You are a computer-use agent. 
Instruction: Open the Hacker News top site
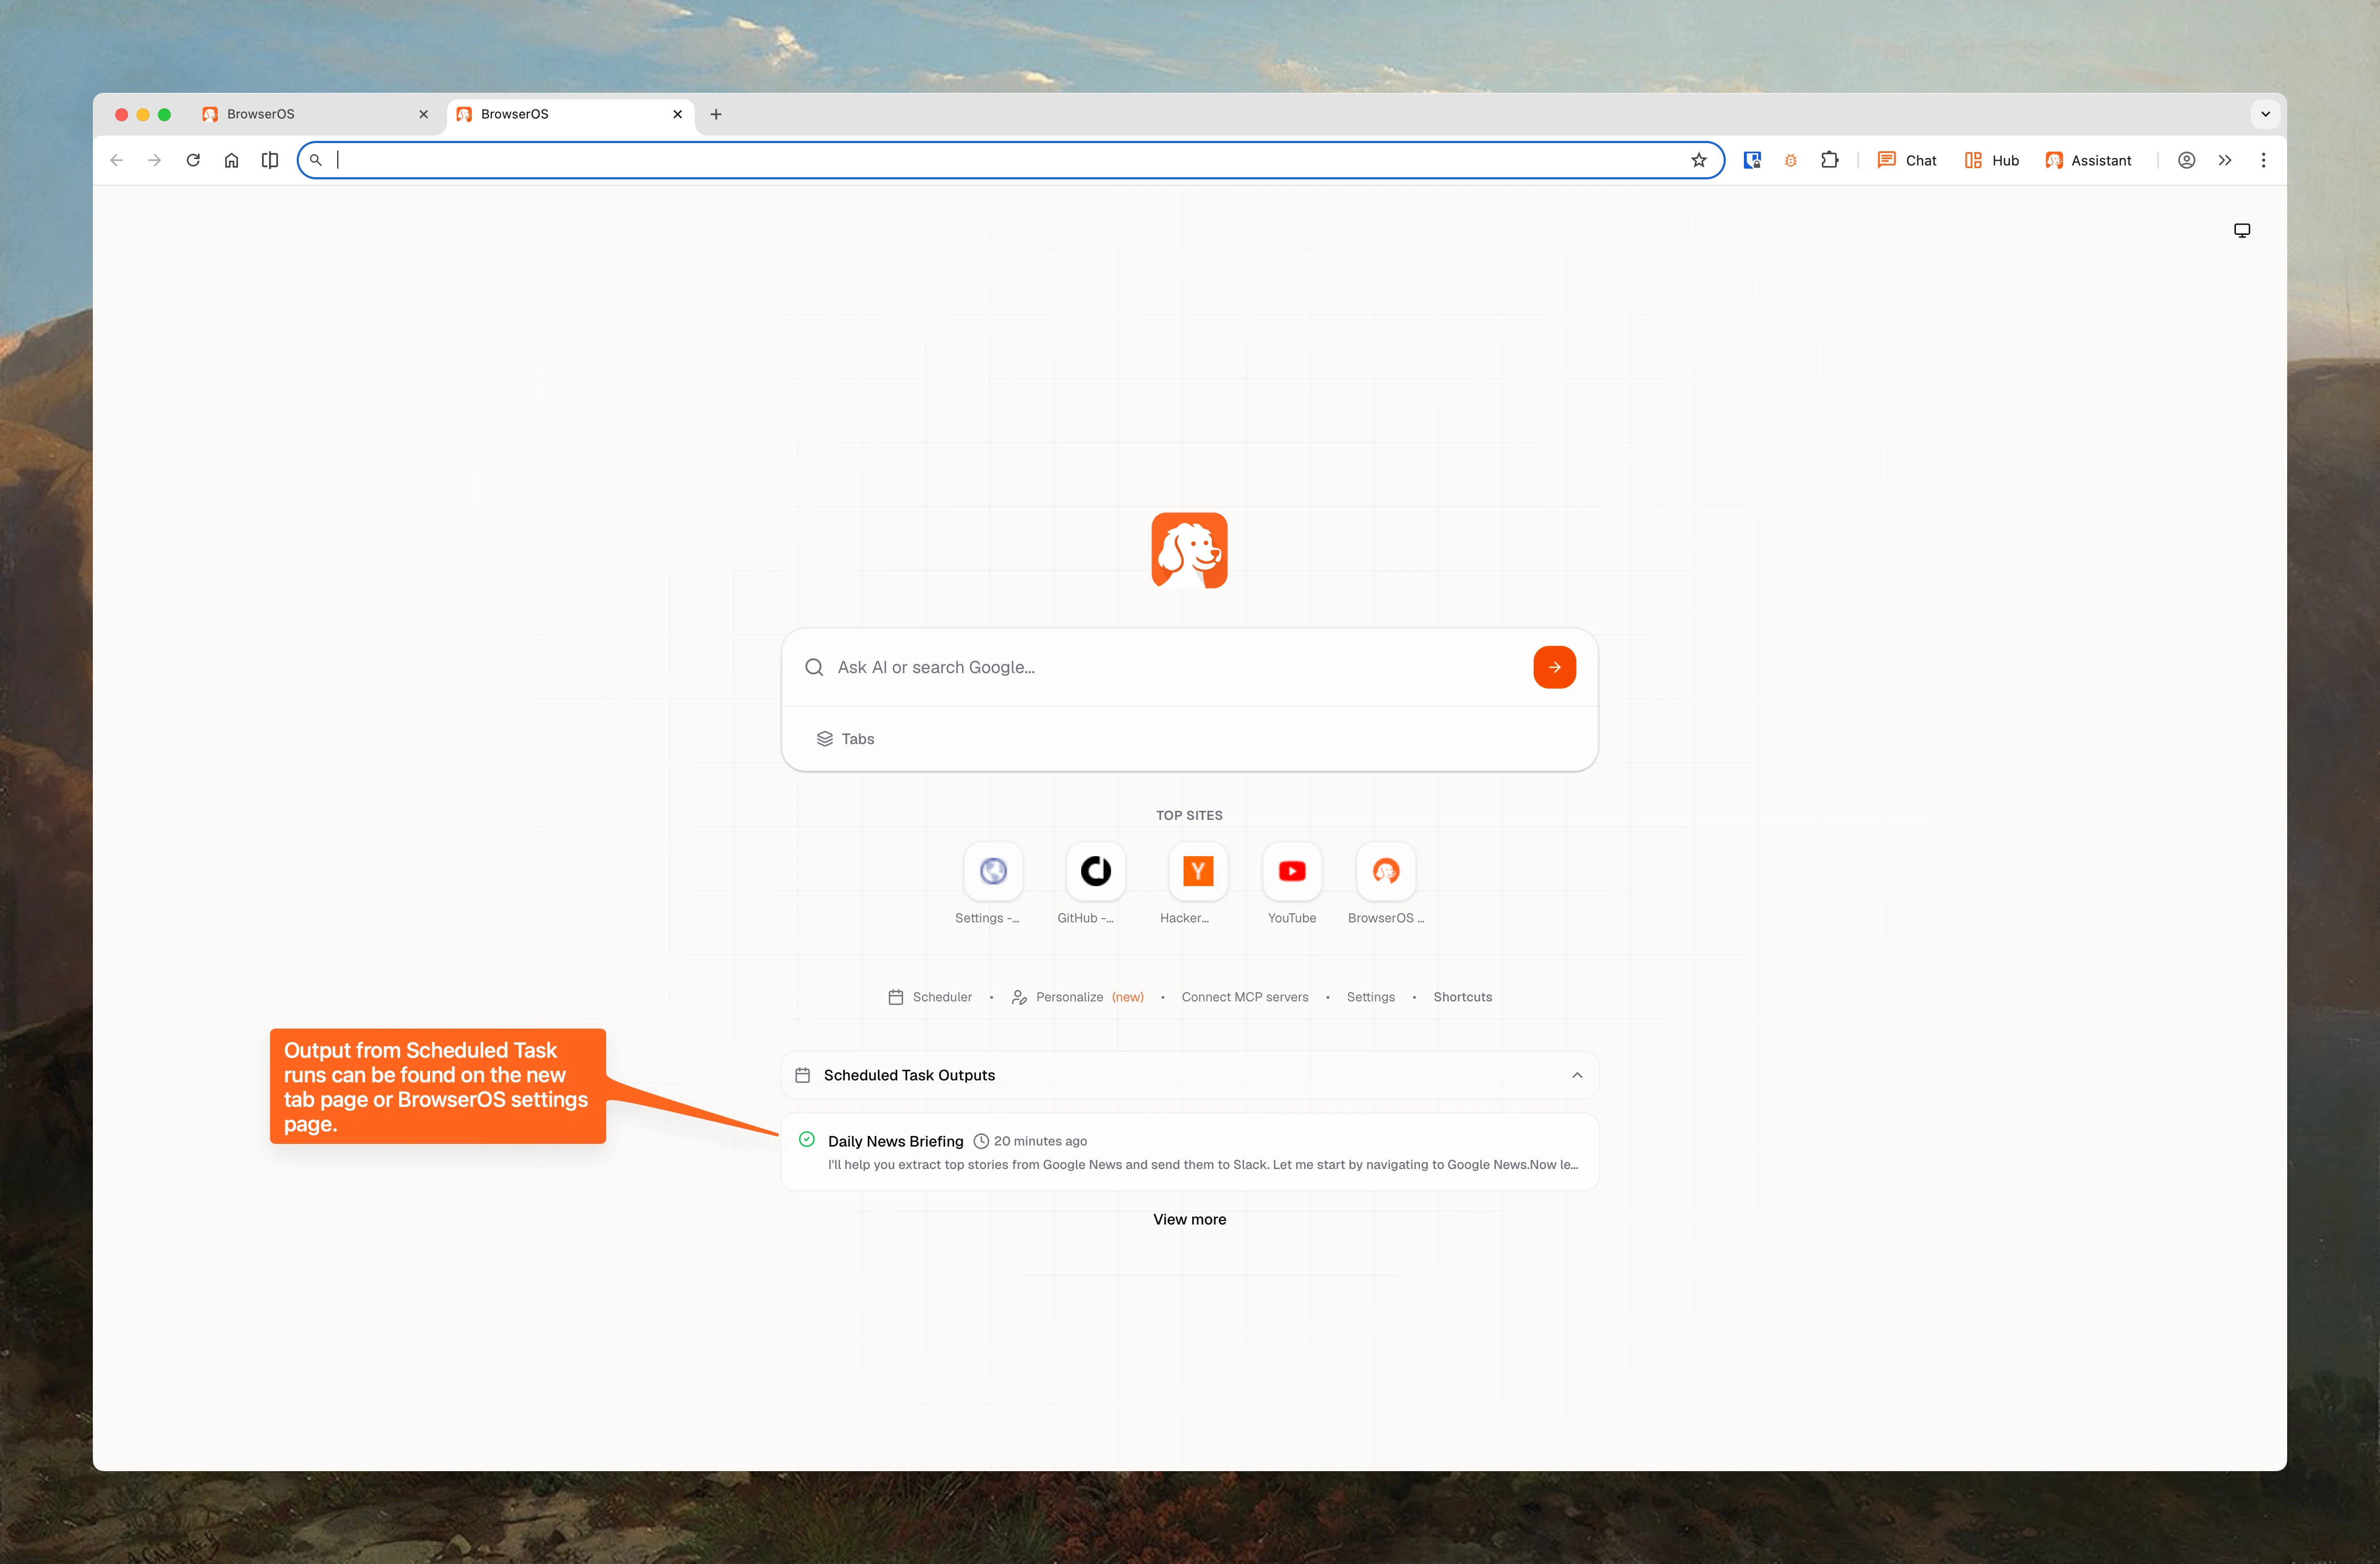1197,871
